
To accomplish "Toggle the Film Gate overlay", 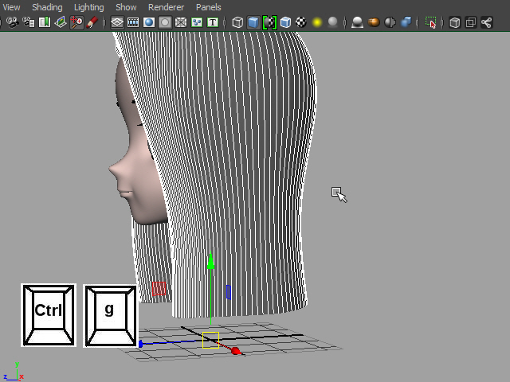I will click(133, 23).
